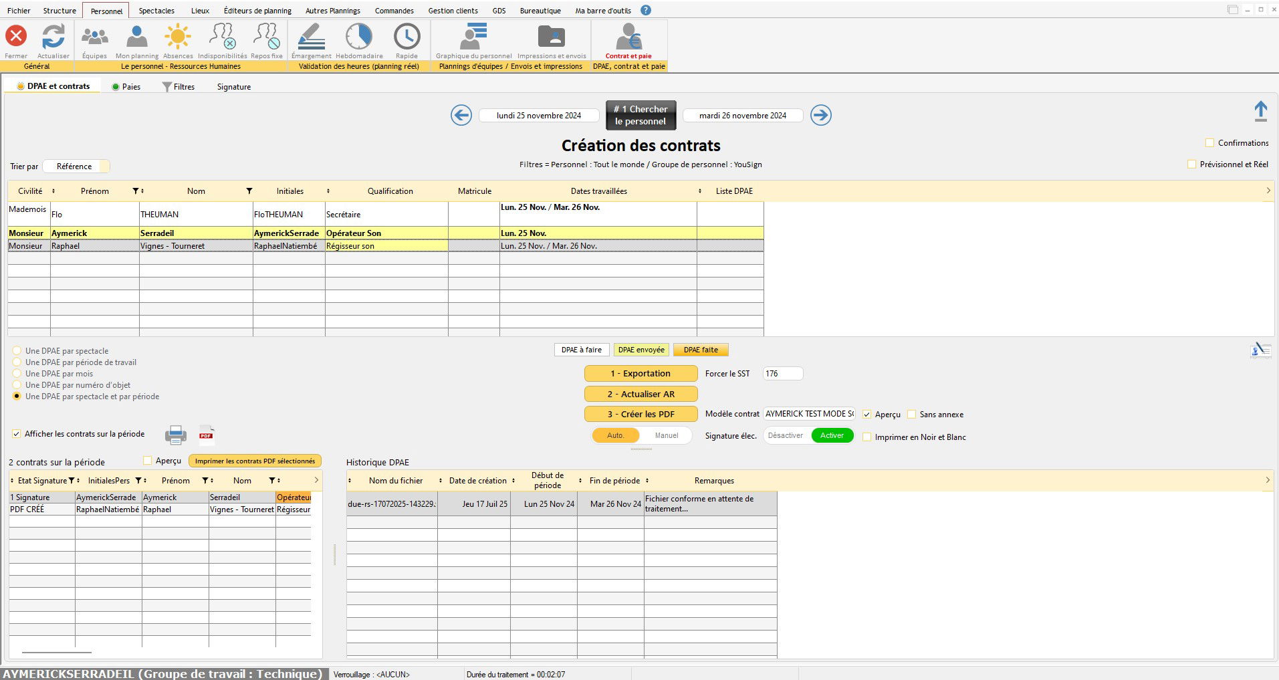Image resolution: width=1279 pixels, height=680 pixels.
Task: Click the Forcer le SST field
Action: pyautogui.click(x=782, y=374)
